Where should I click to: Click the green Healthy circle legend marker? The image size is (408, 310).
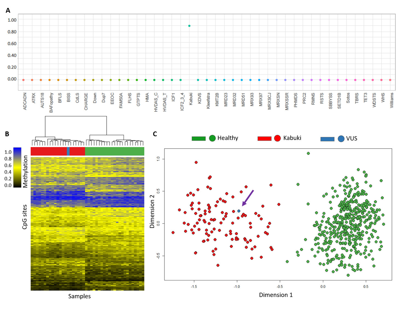tap(212, 138)
